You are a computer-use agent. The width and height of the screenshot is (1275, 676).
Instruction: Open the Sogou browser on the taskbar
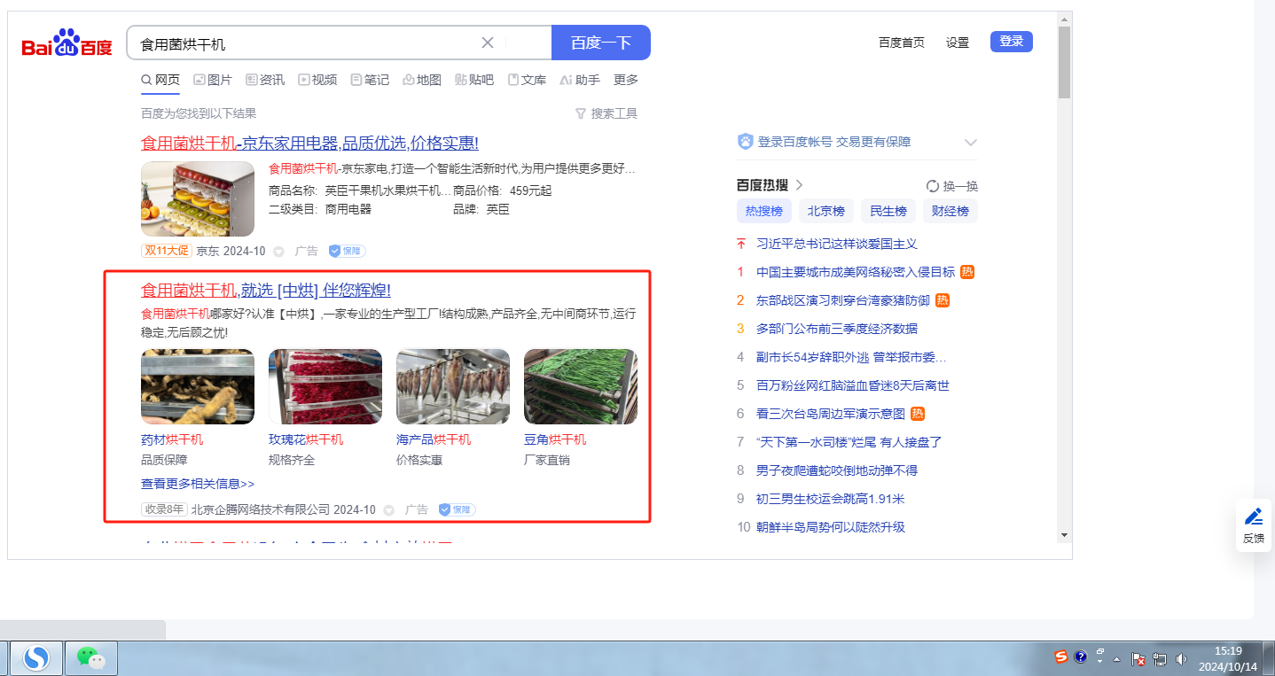pyautogui.click(x=36, y=657)
